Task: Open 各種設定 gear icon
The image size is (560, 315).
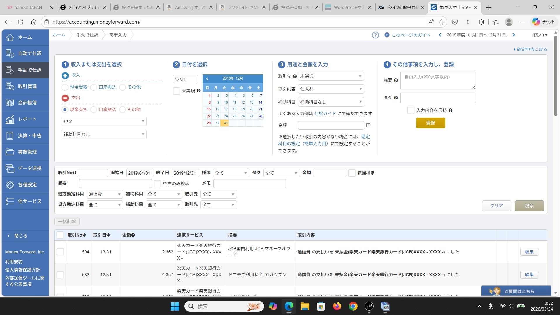Action: click(10, 185)
